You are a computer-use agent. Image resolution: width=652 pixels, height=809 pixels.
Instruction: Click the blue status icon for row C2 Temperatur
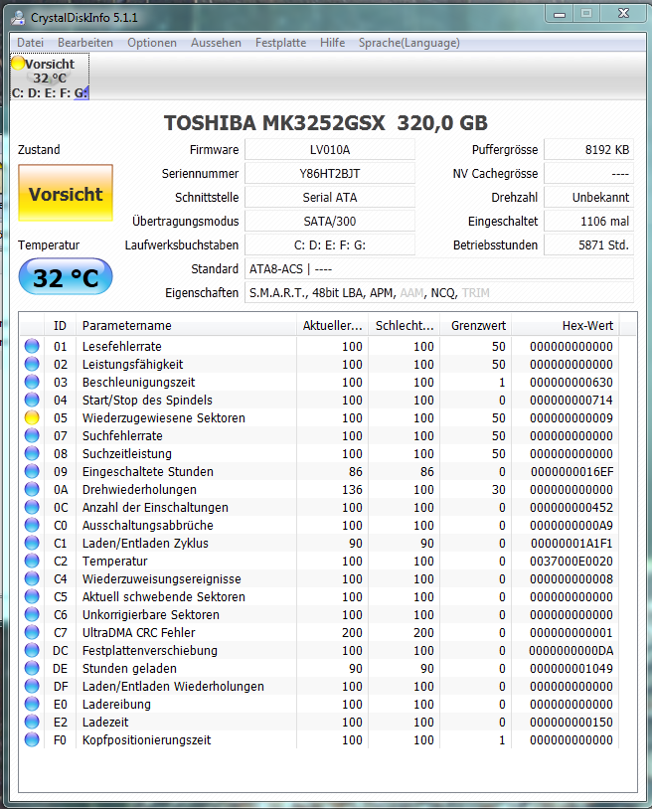[32, 561]
